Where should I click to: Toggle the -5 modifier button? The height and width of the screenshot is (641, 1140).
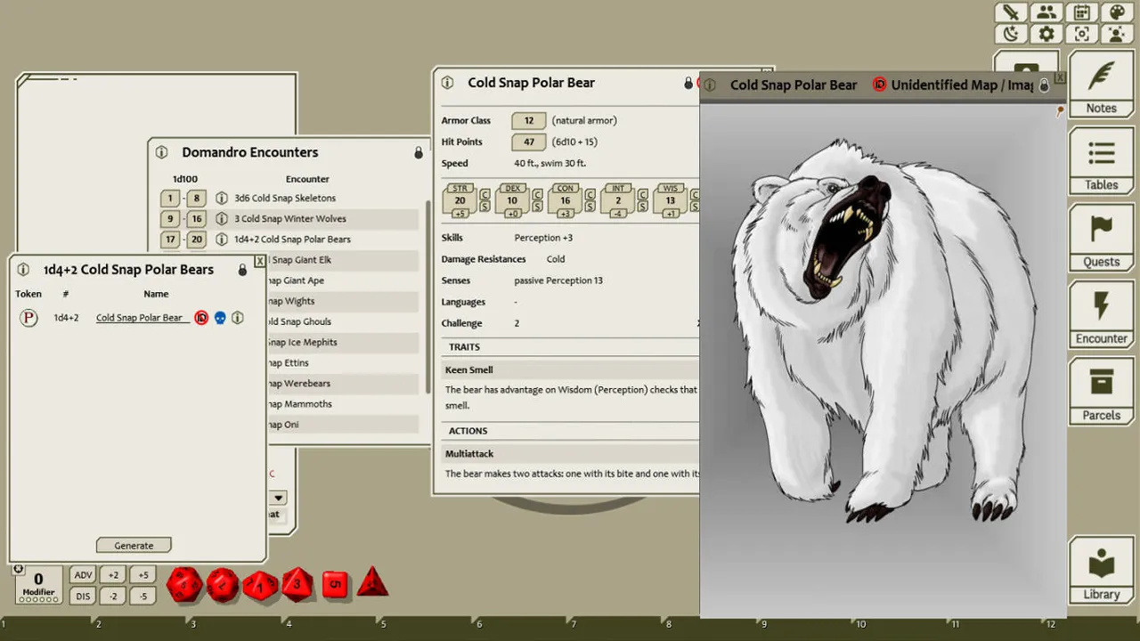pyautogui.click(x=143, y=596)
